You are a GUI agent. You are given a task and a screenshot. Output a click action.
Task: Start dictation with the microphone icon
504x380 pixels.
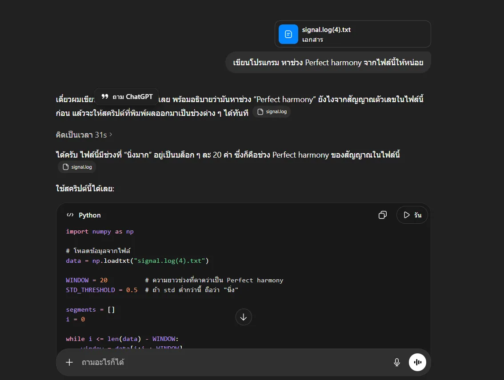[397, 362]
